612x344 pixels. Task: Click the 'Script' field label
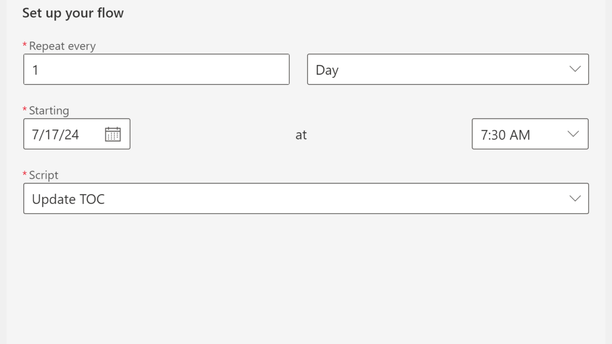[x=44, y=175]
